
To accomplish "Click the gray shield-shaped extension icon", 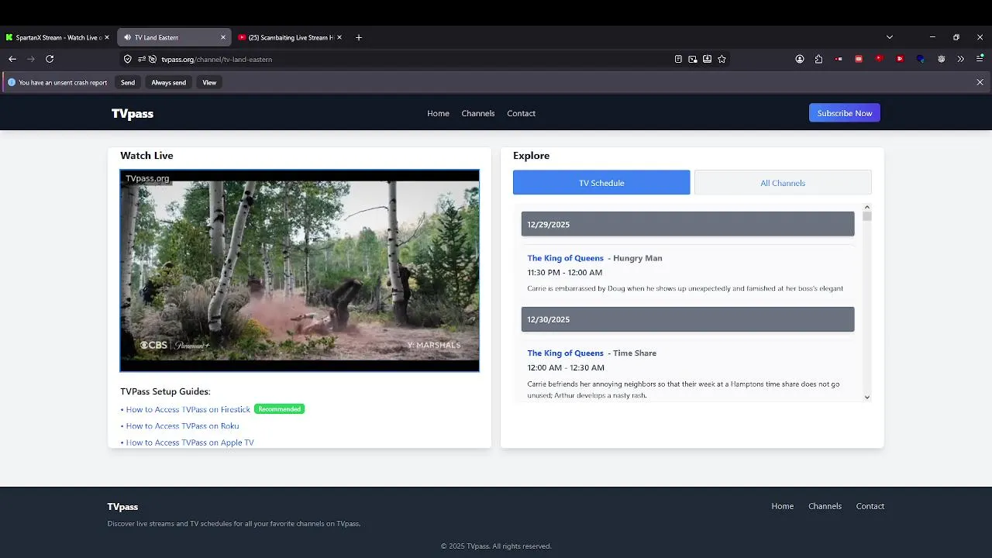I will 942,59.
